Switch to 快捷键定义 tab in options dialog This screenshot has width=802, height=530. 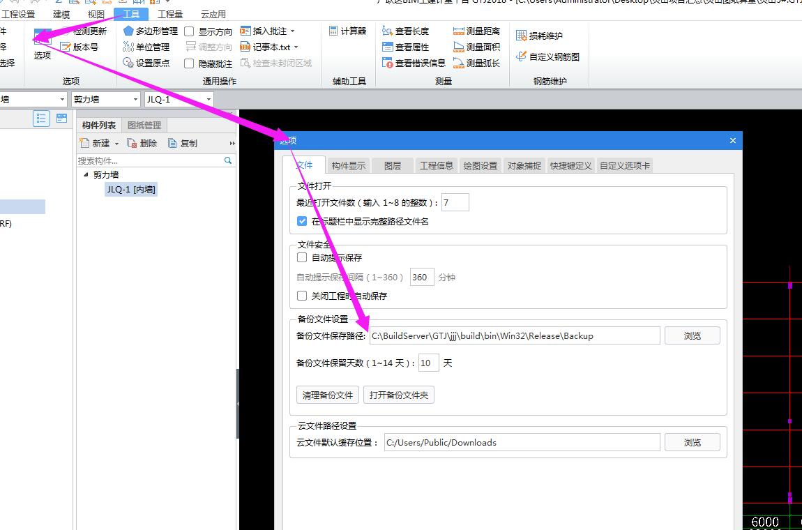pos(570,165)
